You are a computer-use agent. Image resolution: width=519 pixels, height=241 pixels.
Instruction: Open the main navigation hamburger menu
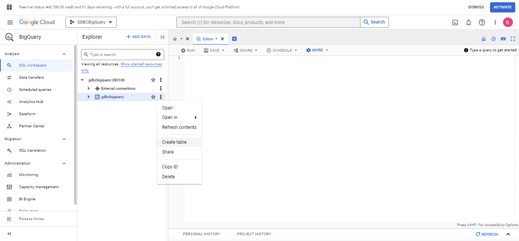(x=10, y=22)
